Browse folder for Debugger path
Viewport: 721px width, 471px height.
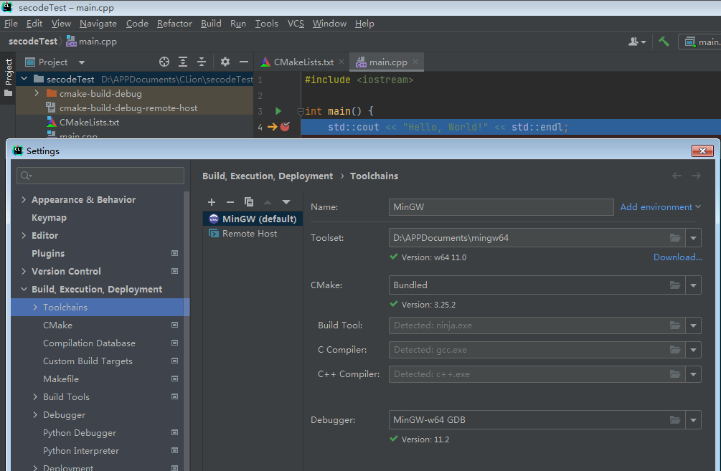coord(674,420)
